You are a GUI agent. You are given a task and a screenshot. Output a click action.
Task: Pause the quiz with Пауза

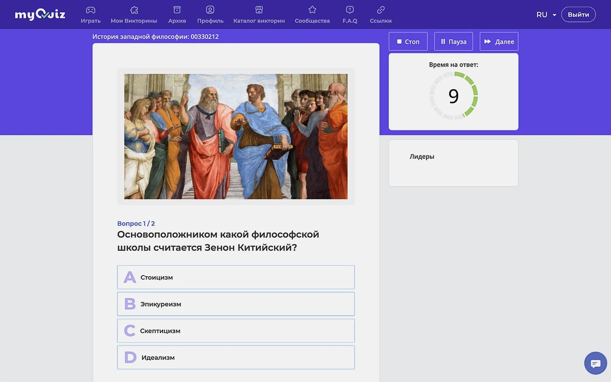(453, 42)
